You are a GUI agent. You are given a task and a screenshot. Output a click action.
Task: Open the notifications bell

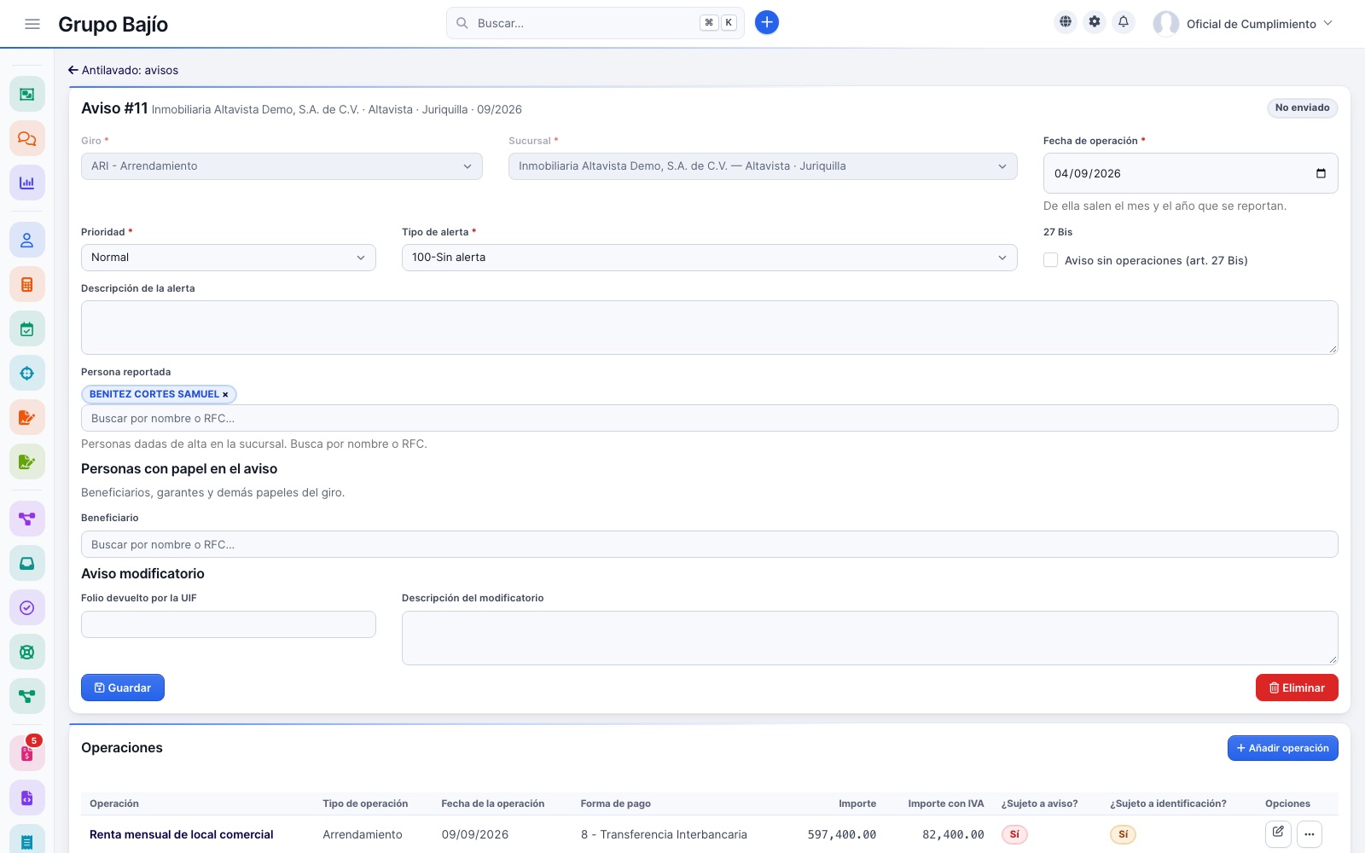point(1124,22)
